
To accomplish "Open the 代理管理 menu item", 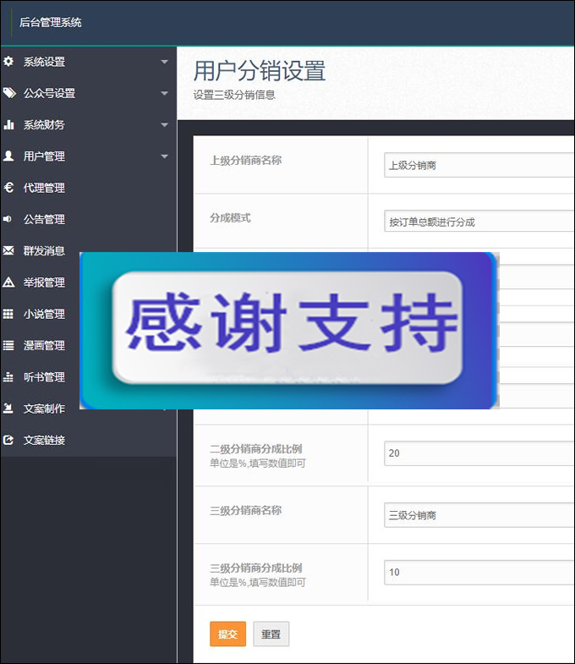I will [44, 188].
